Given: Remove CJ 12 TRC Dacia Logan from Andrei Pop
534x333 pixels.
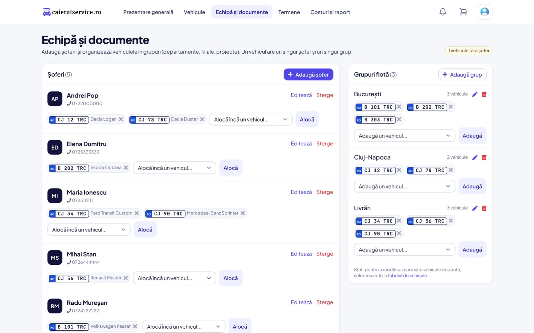Looking at the screenshot, I should pos(121,119).
